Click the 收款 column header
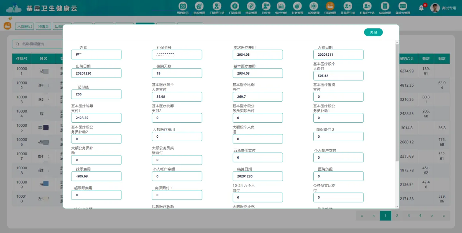This screenshot has height=233, width=462. click(426, 59)
